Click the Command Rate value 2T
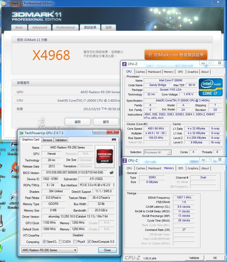Viewport: 227px width, 262px height. pyautogui.click(x=184, y=230)
